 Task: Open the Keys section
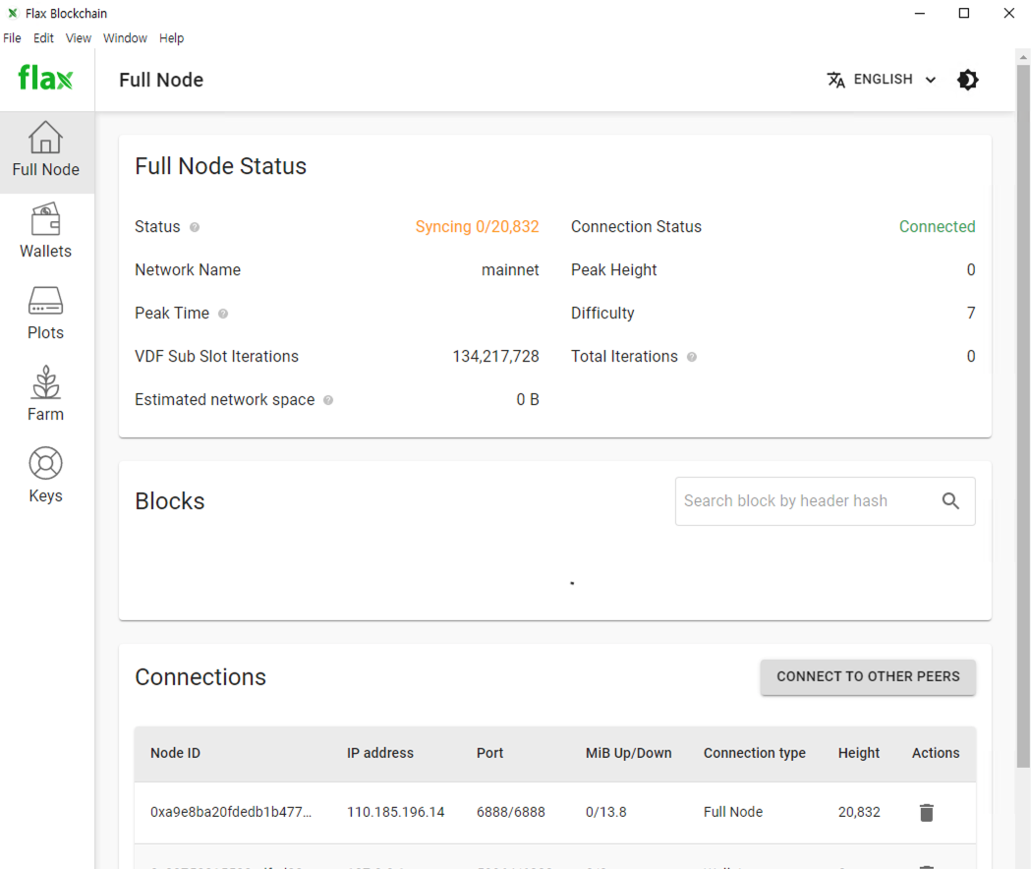coord(46,477)
